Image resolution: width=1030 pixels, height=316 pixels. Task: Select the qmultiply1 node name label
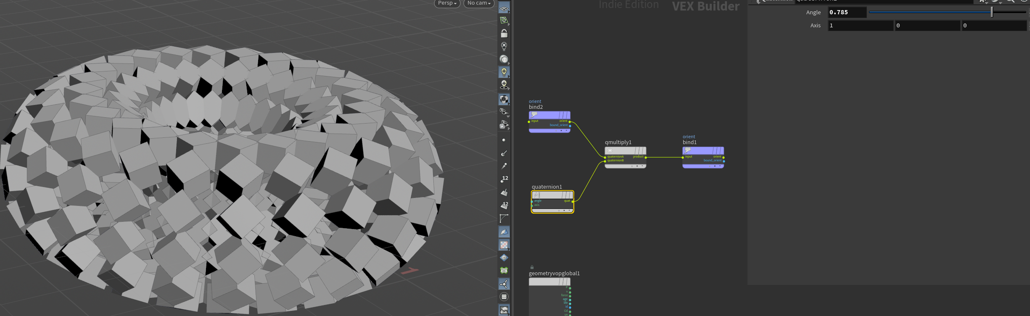618,142
